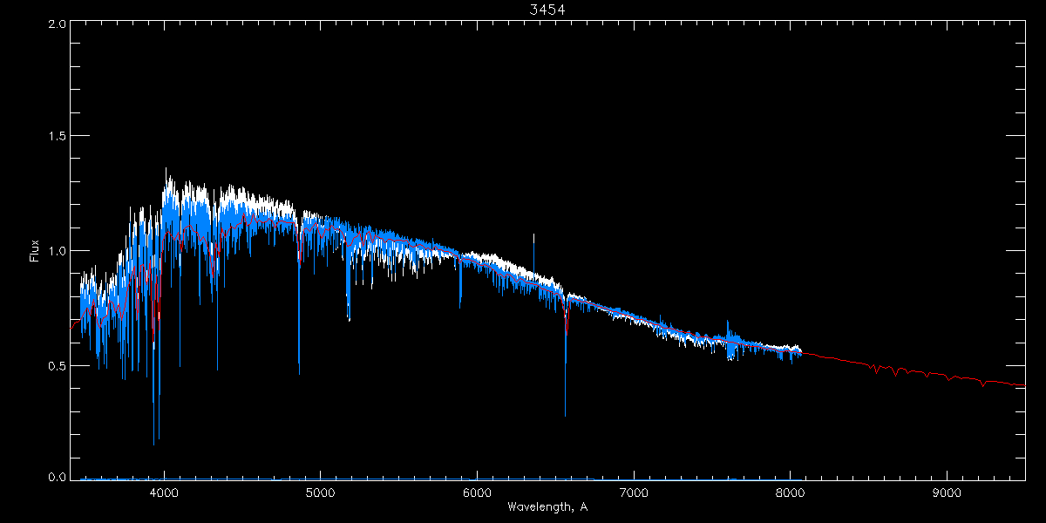Click the Wavelength, A x-axis label
The image size is (1046, 523).
click(x=547, y=507)
